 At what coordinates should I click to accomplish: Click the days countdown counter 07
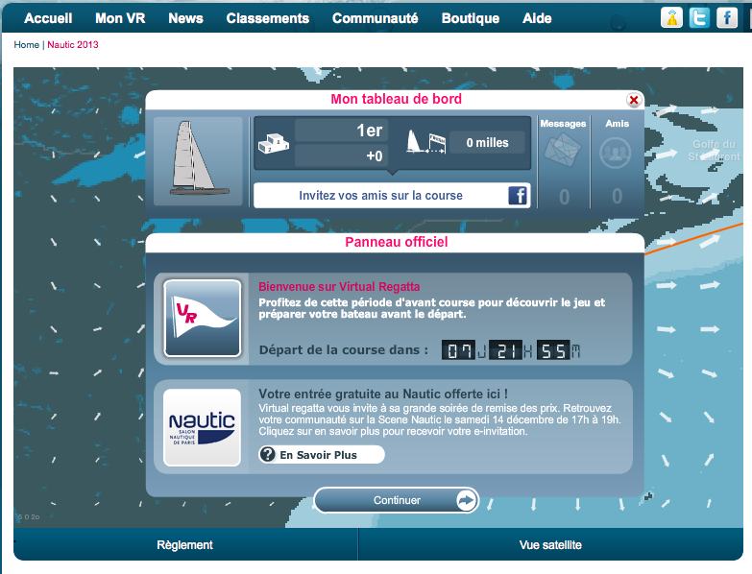tap(458, 350)
